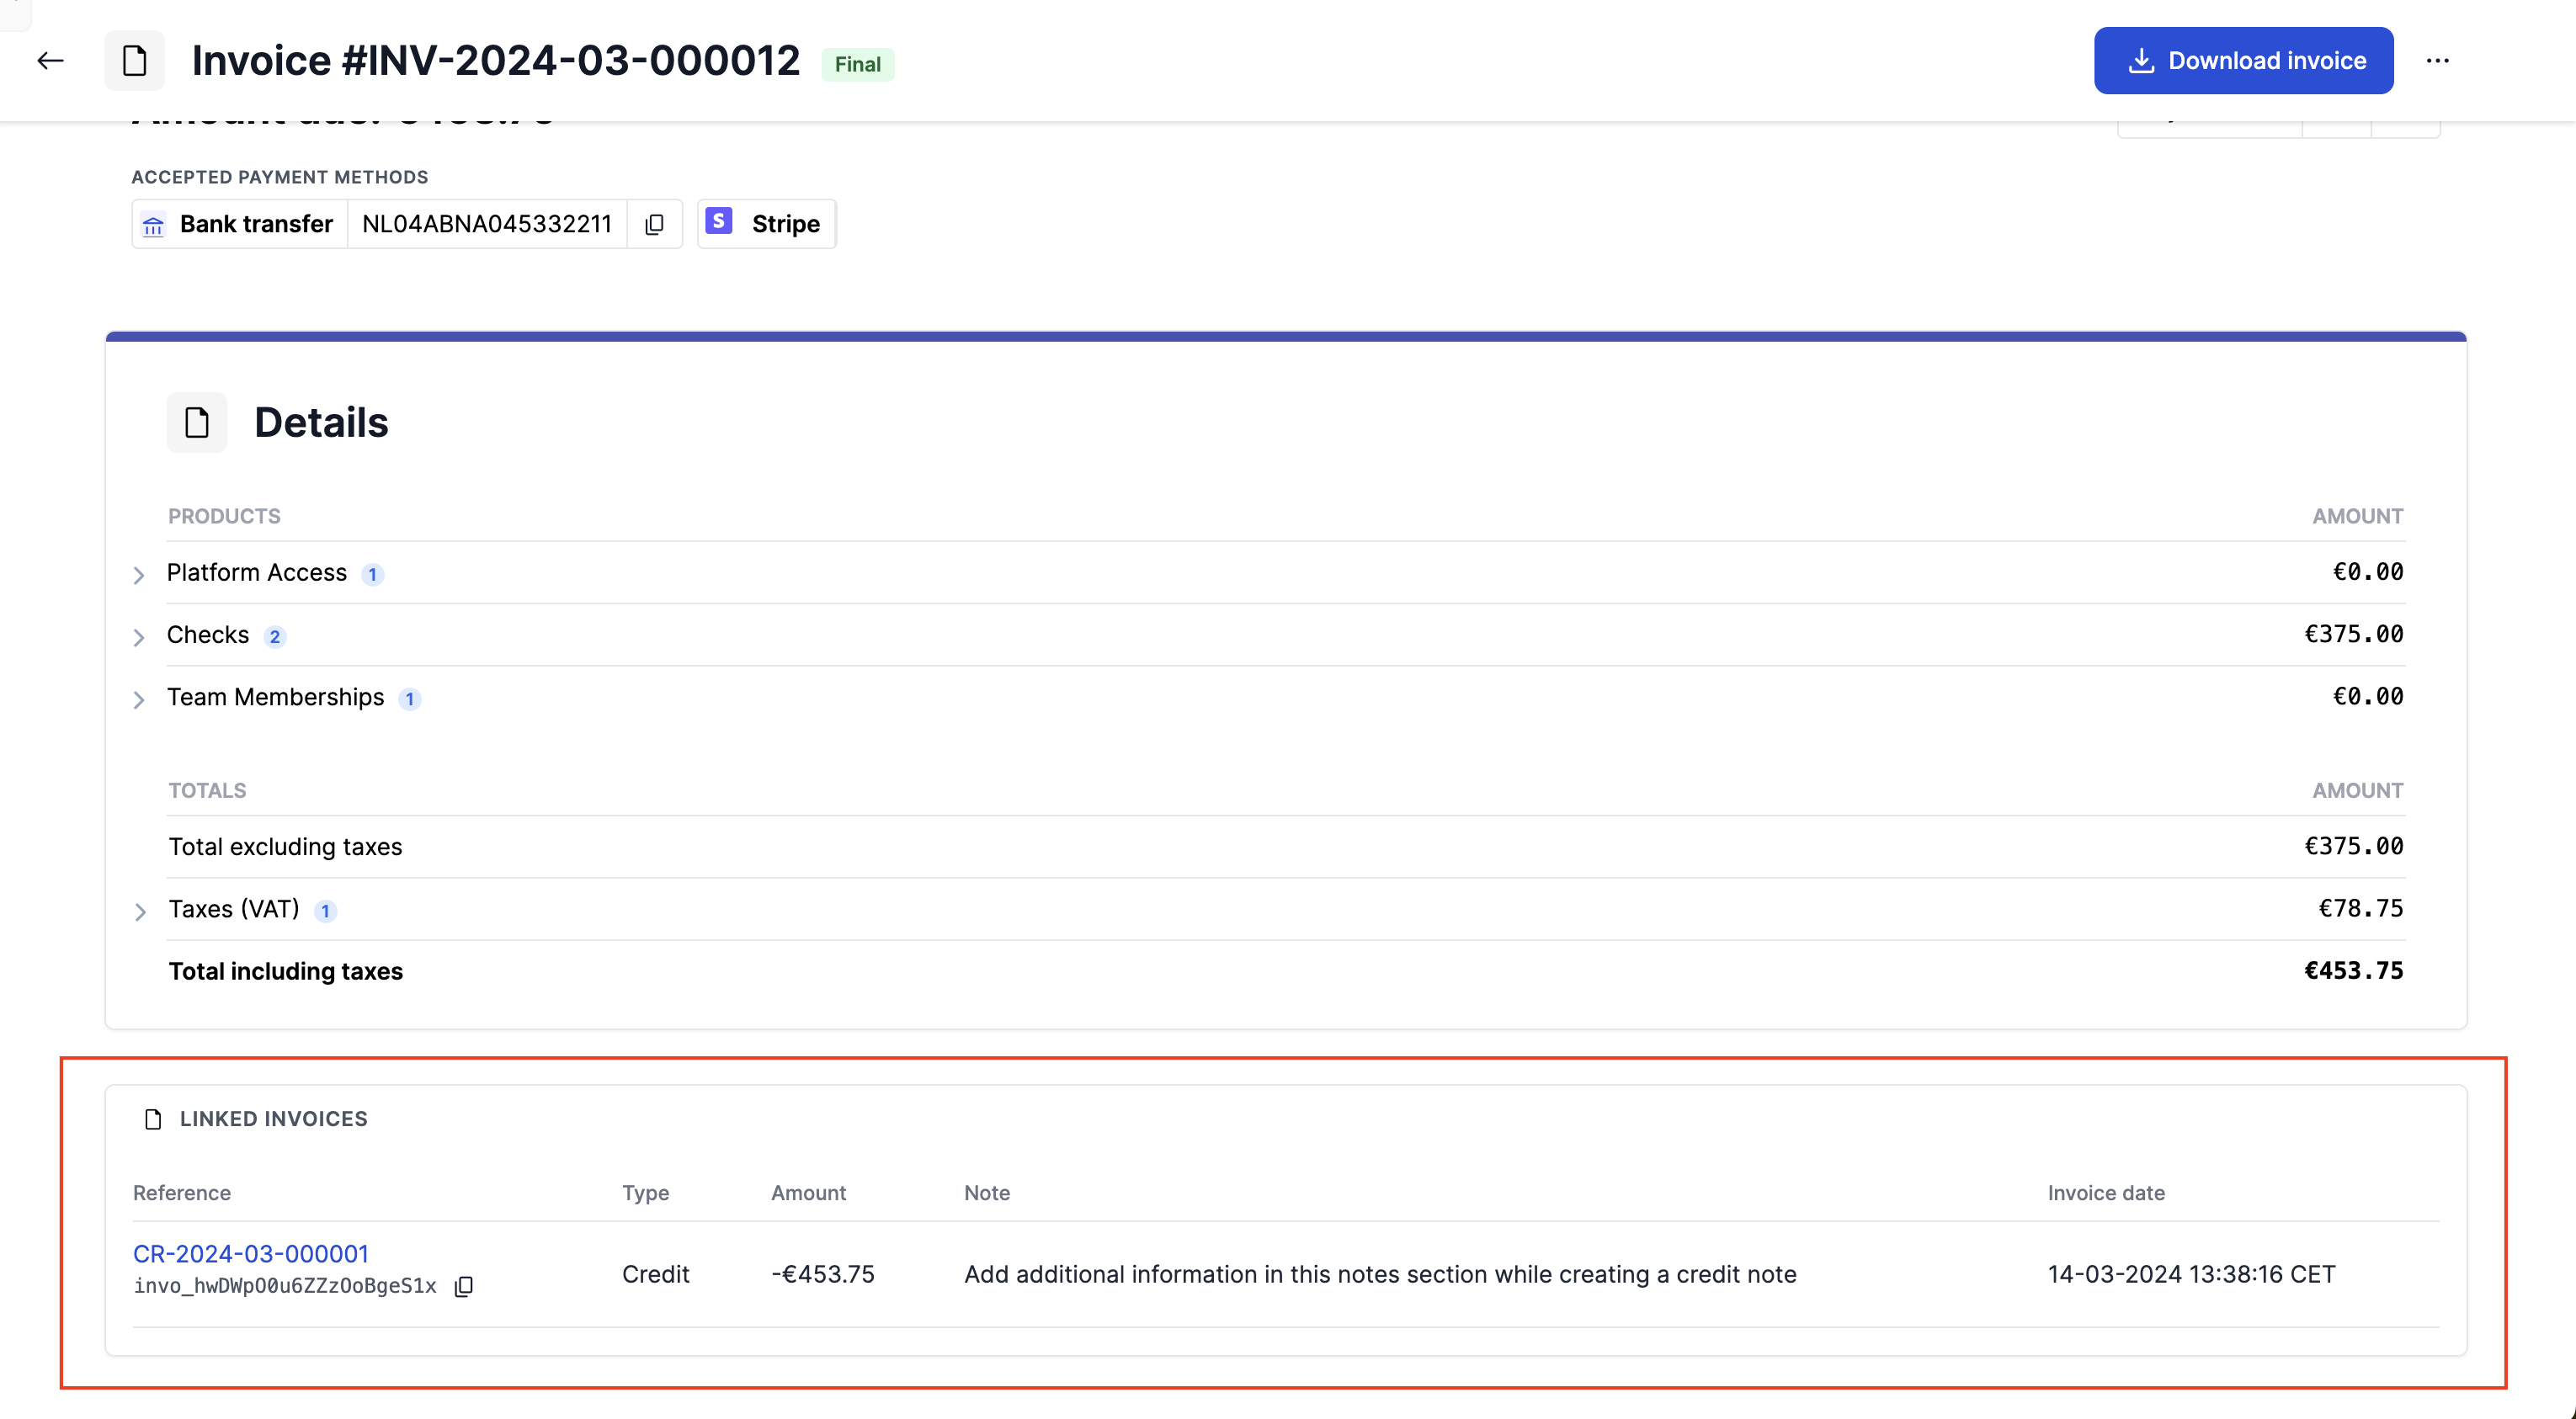Click the Download invoice button

tap(2243, 61)
